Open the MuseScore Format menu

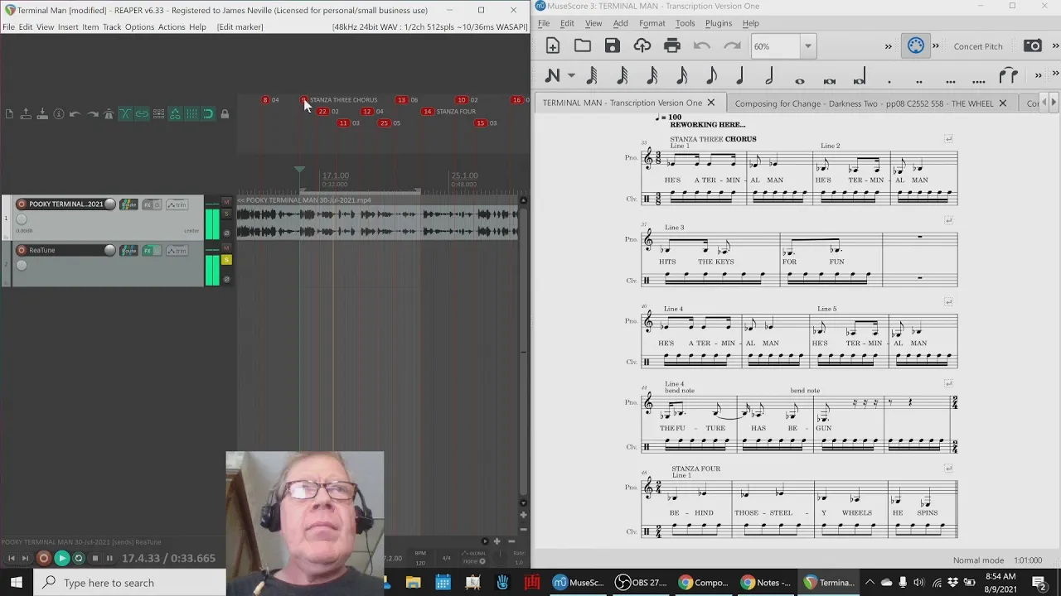[652, 23]
